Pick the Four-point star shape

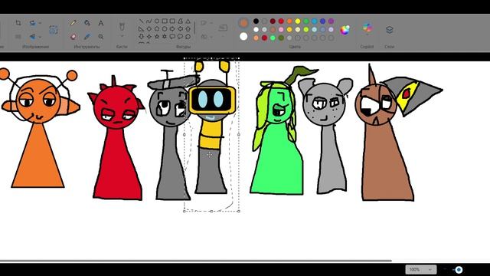[x=149, y=37]
